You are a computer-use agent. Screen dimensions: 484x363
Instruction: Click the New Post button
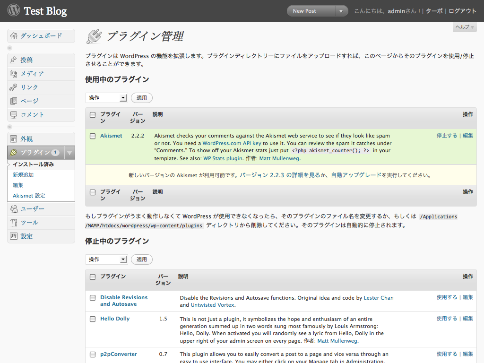coord(311,11)
